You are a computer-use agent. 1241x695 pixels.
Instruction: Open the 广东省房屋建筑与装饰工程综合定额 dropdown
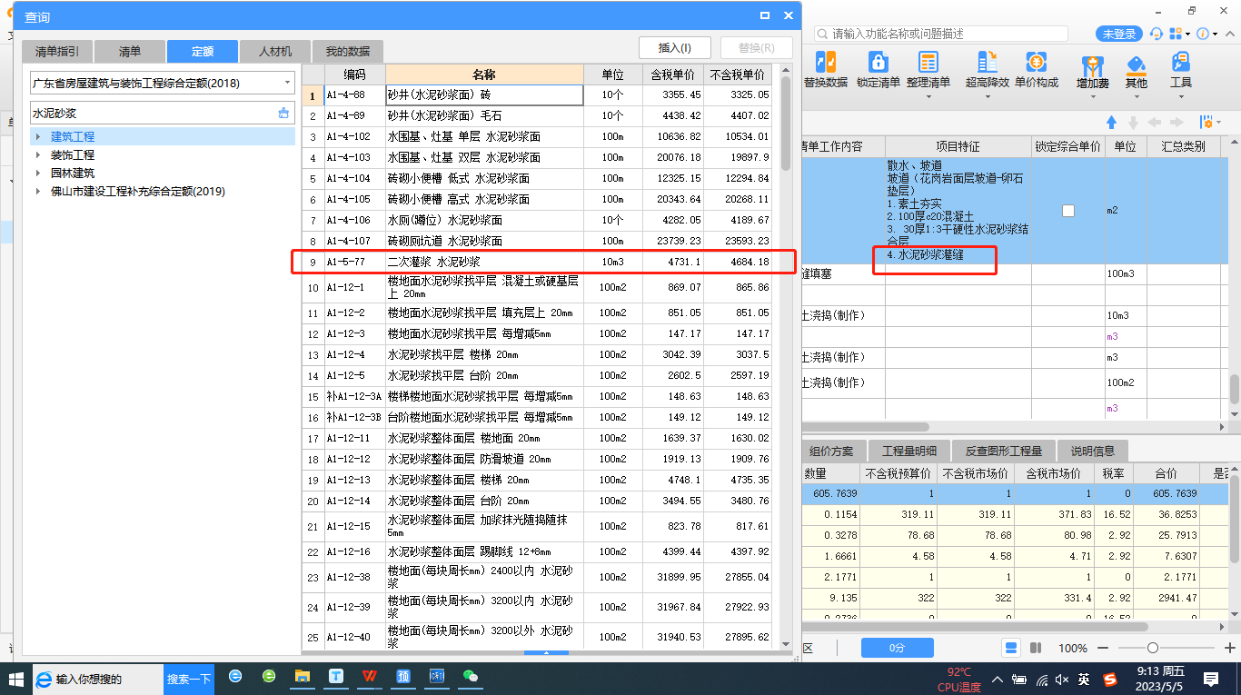[288, 83]
